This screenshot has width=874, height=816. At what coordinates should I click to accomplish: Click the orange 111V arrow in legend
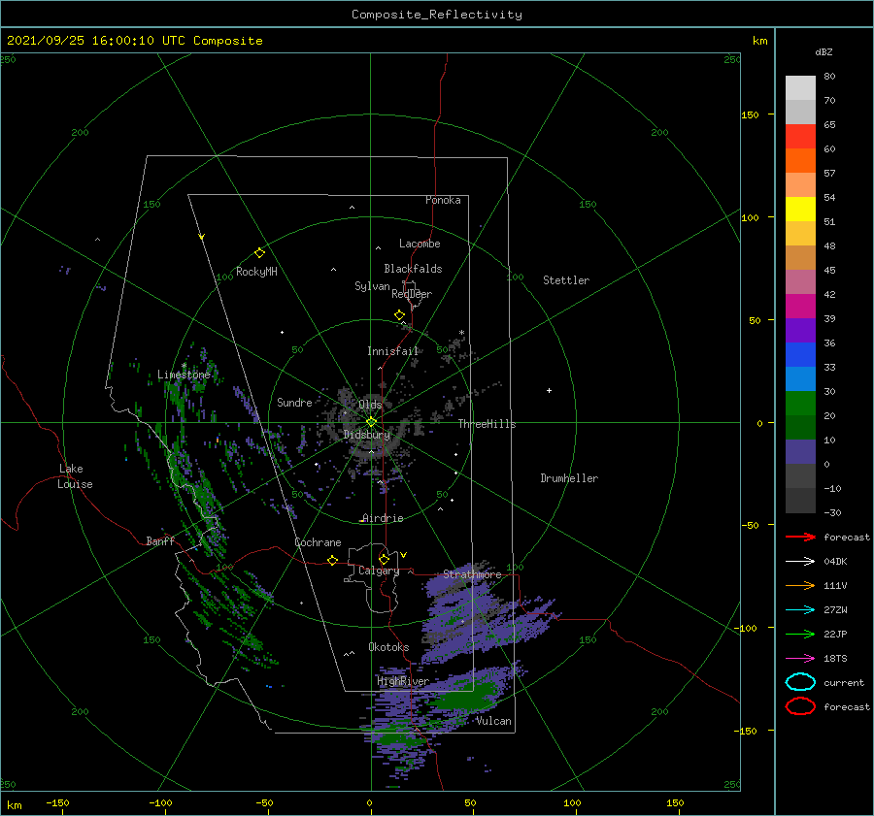click(x=800, y=585)
